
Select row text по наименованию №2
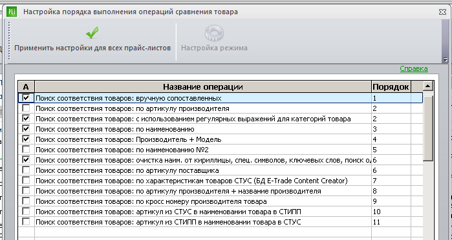(122, 150)
